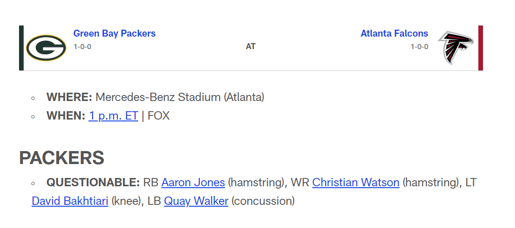The height and width of the screenshot is (228, 515).
Task: Click the QUESTIONABLE status label
Action: coord(93,183)
